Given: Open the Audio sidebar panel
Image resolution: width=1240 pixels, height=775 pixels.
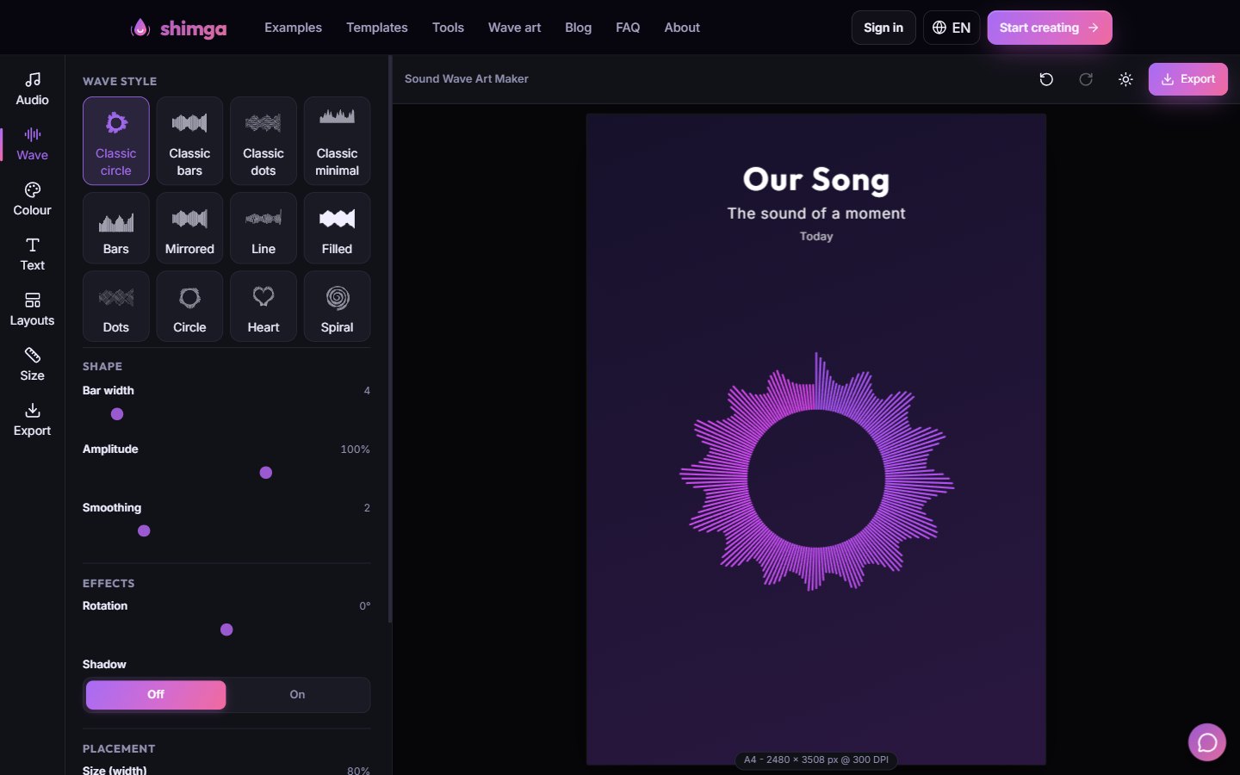Looking at the screenshot, I should pos(32,90).
